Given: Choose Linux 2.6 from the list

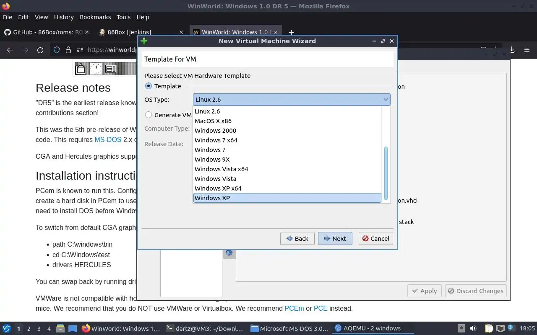Looking at the screenshot, I should tap(287, 111).
